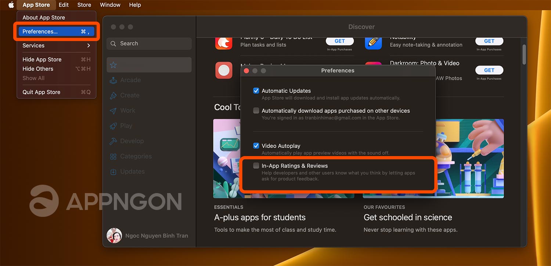Viewport: 551px width, 266px height.
Task: Open the account profile avatar
Action: pos(114,236)
